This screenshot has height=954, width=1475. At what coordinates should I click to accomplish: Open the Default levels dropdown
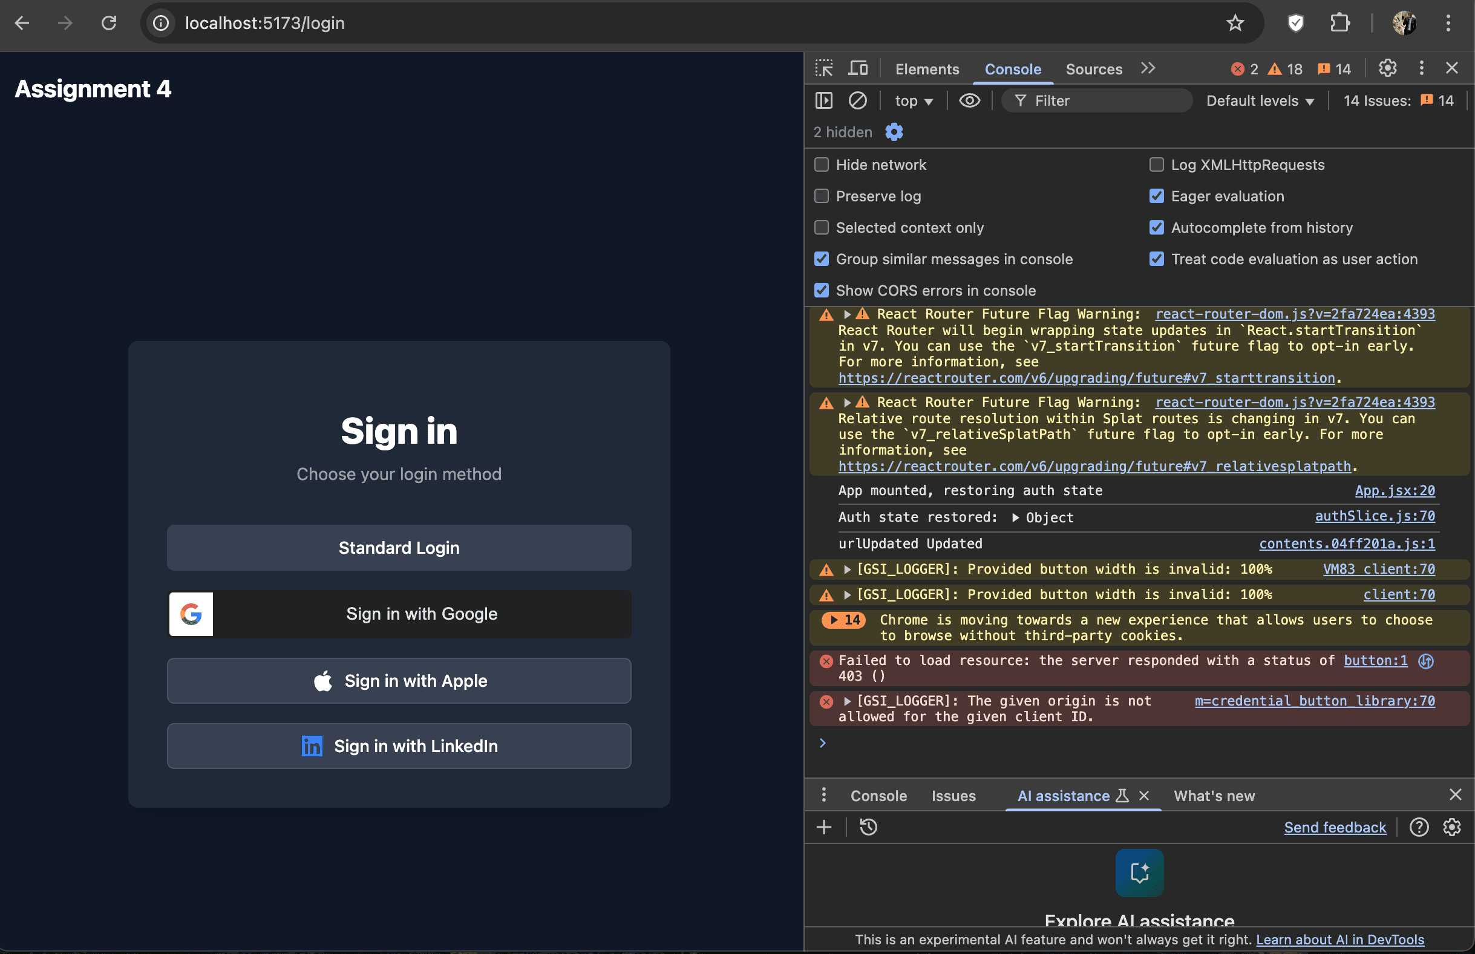[1260, 101]
